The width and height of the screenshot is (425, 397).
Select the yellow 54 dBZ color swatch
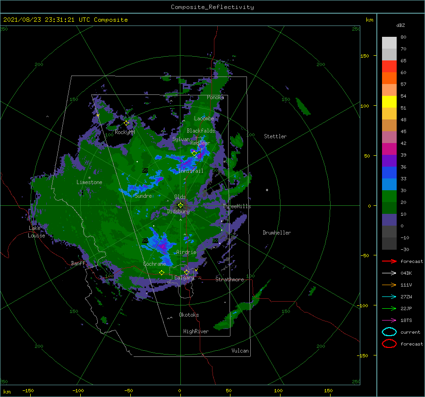389,101
